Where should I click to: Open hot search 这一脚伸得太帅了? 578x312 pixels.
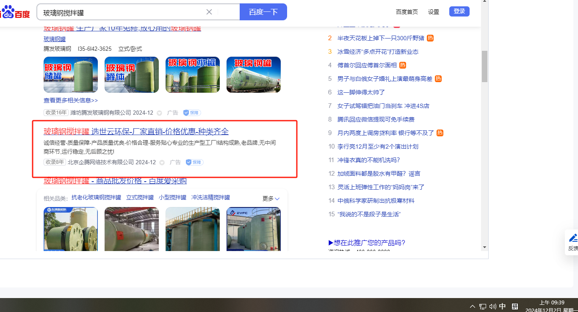pos(361,92)
